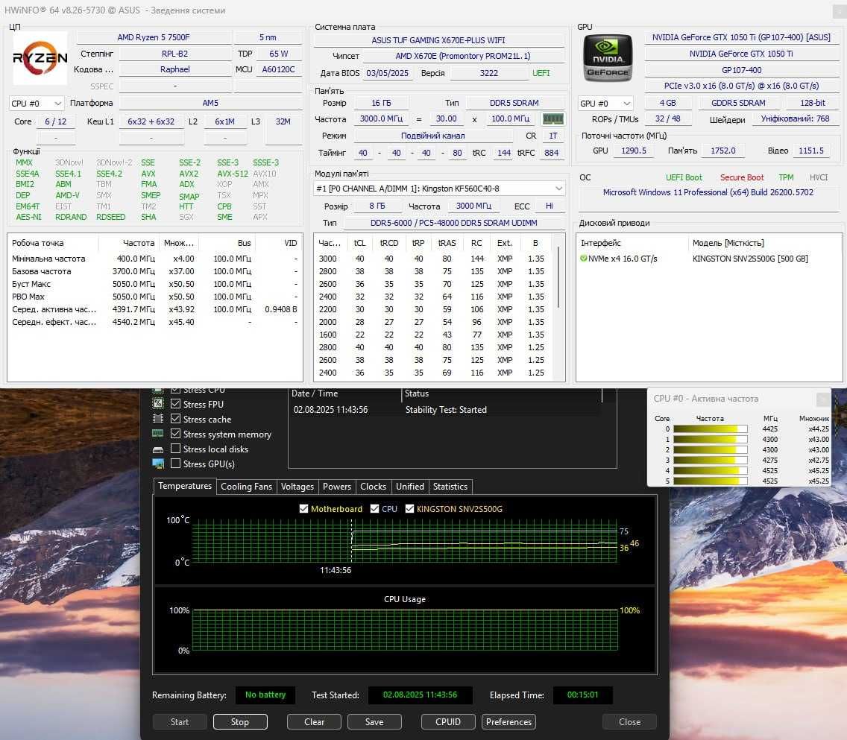Open the Preferences dialog
The image size is (847, 740).
508,721
